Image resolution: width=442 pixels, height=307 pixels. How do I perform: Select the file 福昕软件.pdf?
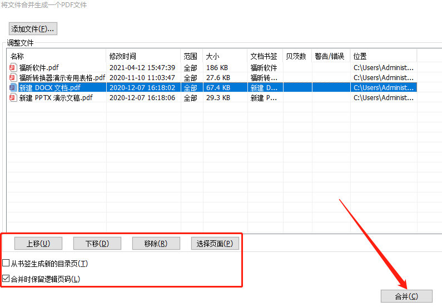pos(39,68)
